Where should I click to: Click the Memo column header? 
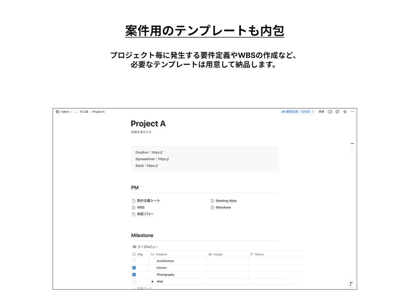click(x=269, y=254)
